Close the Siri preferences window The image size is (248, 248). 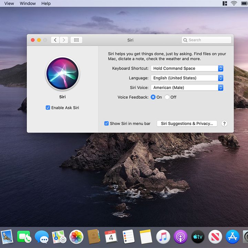coord(33,40)
